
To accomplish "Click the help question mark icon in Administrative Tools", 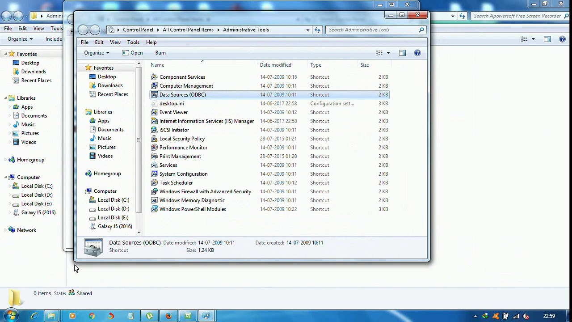I will pyautogui.click(x=417, y=53).
